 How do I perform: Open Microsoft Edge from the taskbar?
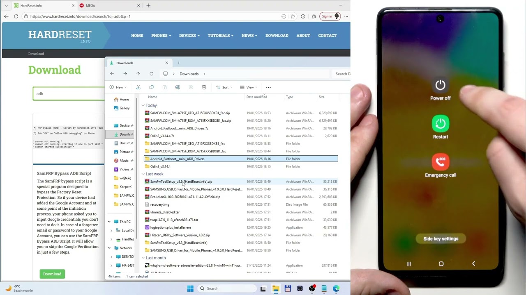pos(336,288)
